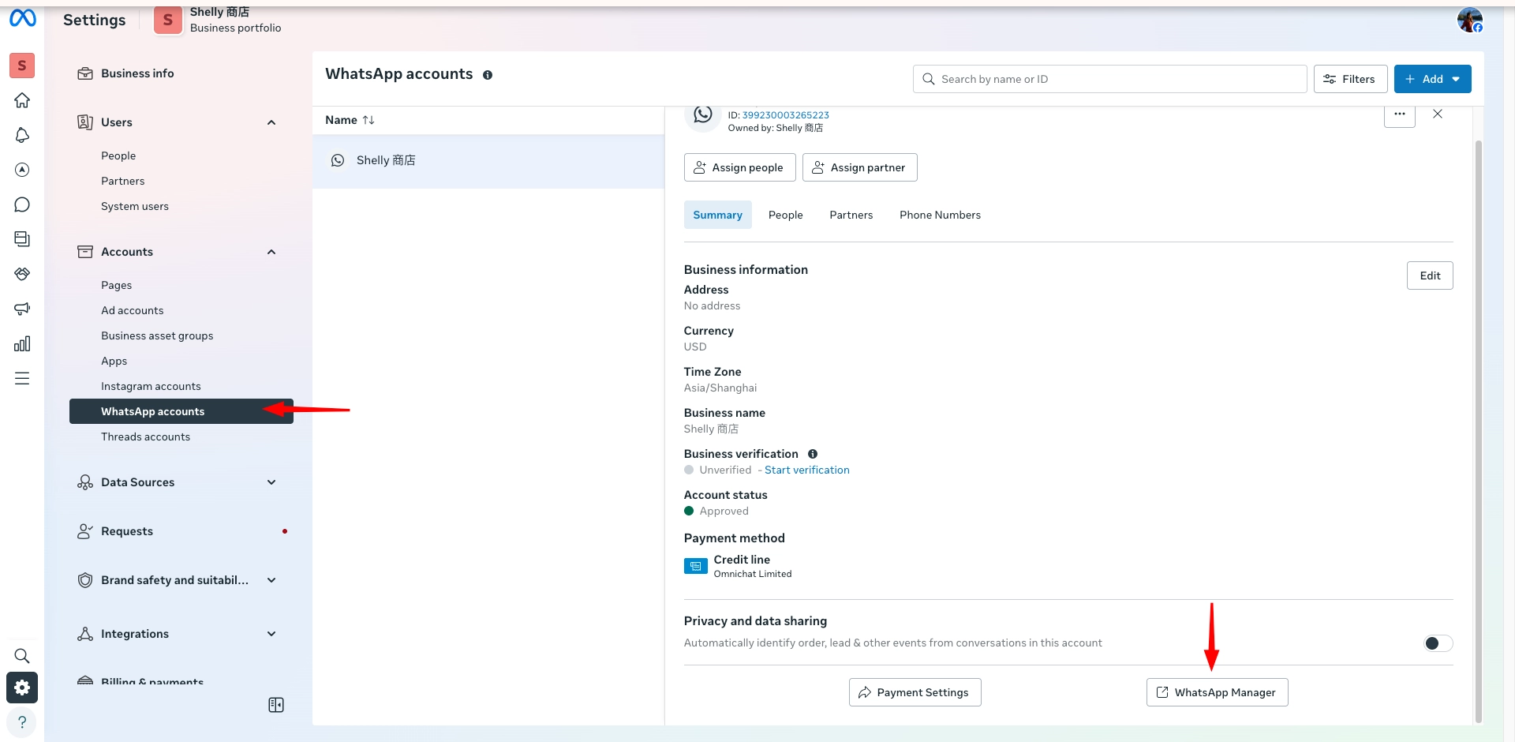
Task: Switch to the Phone Numbers tab
Action: point(940,215)
